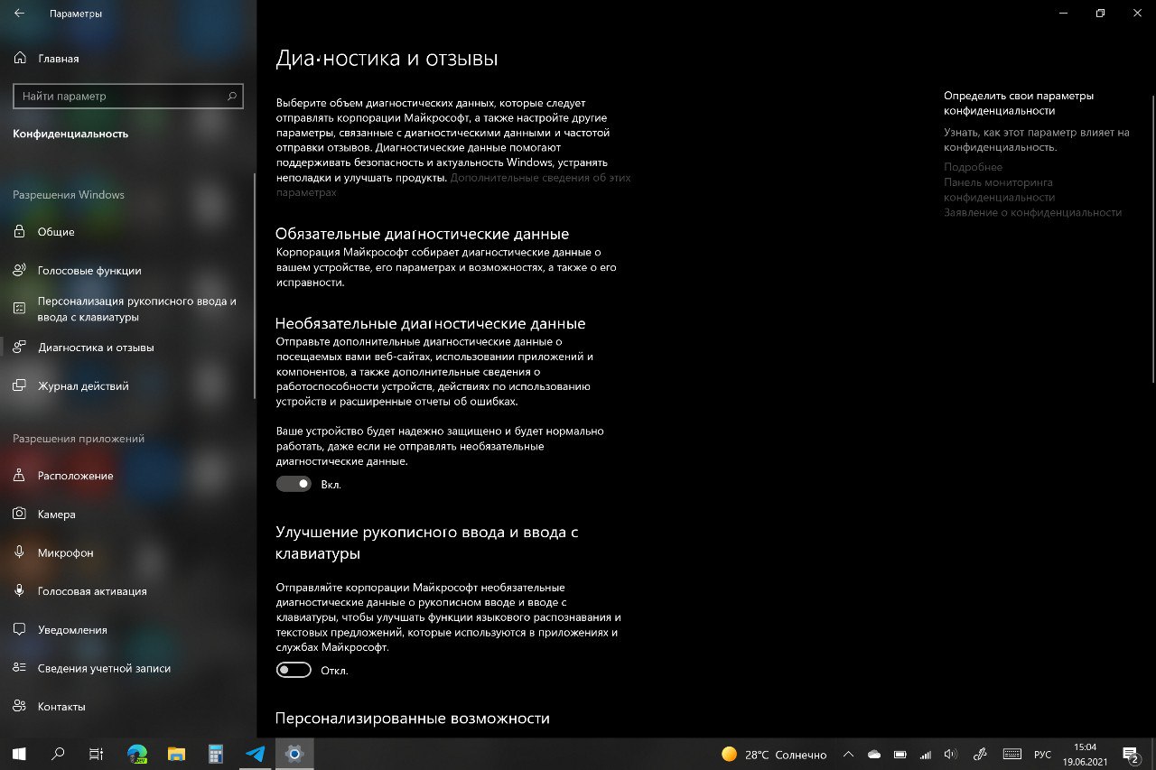Click Settings gear icon on taskbar
Image resolution: width=1156 pixels, height=770 pixels.
tap(294, 753)
